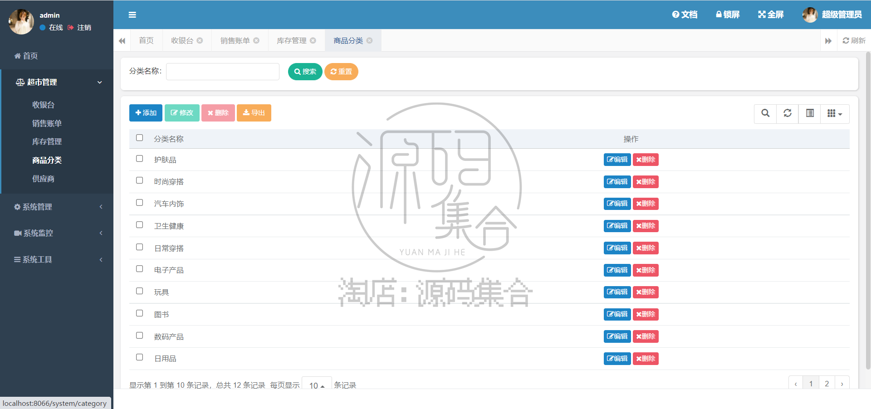Screen dimensions: 871x409
Task: Check the 电子产品 row checkbox
Action: point(140,269)
